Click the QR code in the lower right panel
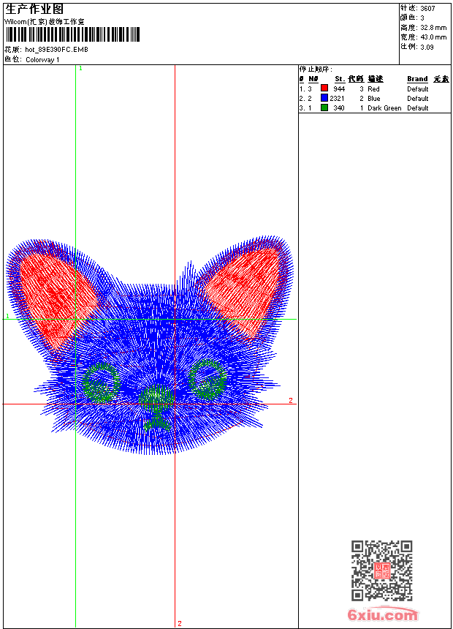 pyautogui.click(x=381, y=570)
